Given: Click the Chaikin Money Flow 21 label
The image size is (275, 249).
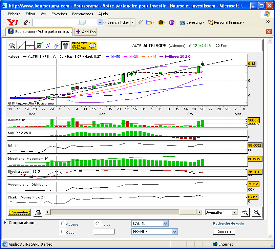Looking at the screenshot, I should pos(26,197).
